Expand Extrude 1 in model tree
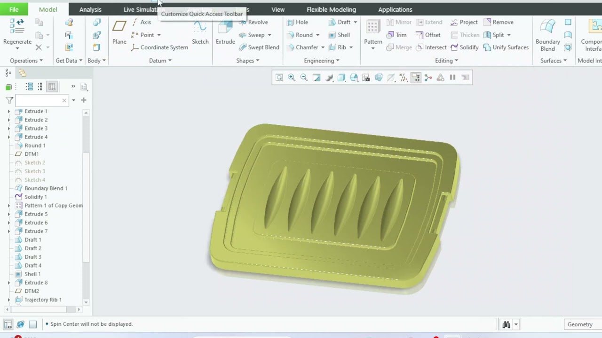The width and height of the screenshot is (602, 338). [x=8, y=112]
